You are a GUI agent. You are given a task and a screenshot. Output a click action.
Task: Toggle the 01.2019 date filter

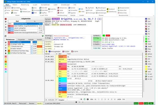point(74,51)
